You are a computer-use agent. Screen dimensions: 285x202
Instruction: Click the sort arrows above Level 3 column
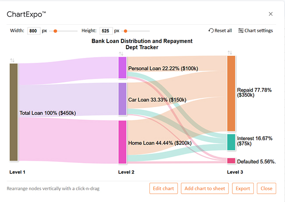click(230, 53)
